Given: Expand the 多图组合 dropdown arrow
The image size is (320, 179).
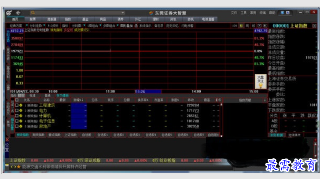Looking at the screenshot, I should (118, 26).
